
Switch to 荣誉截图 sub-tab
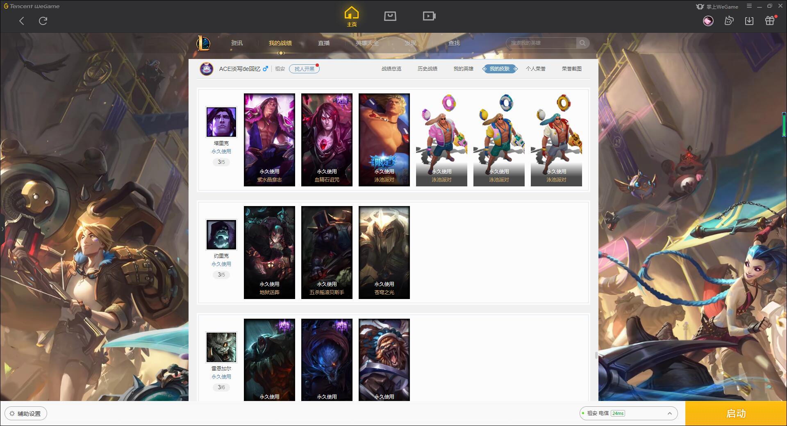click(x=572, y=69)
